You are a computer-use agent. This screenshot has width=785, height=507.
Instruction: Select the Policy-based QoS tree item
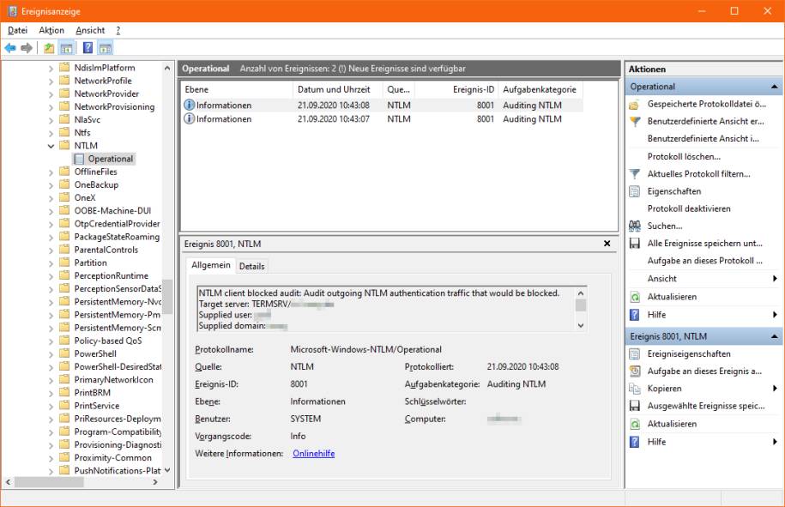107,341
